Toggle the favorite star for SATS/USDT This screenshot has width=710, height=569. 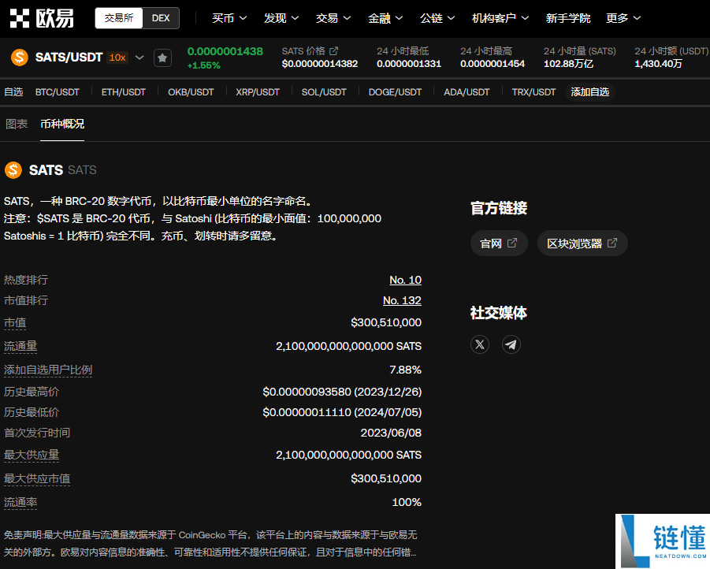tap(162, 58)
